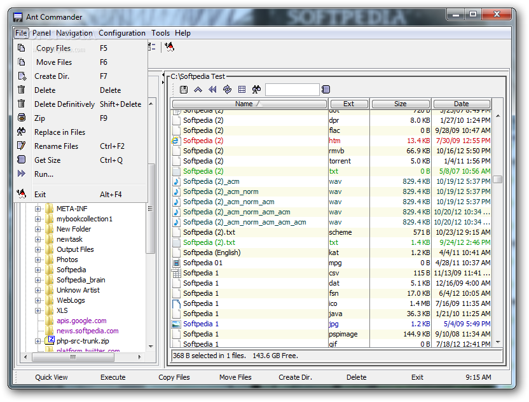Viewport: 529px width, 402px height.
Task: Expand the mybookcollection1 folder
Action: click(x=38, y=219)
